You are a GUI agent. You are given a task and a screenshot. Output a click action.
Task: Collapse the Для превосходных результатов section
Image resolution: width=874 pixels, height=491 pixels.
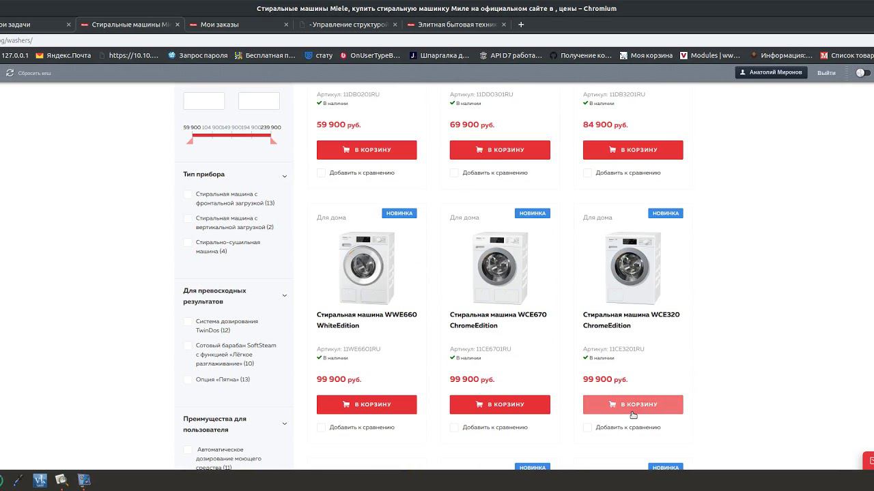284,295
